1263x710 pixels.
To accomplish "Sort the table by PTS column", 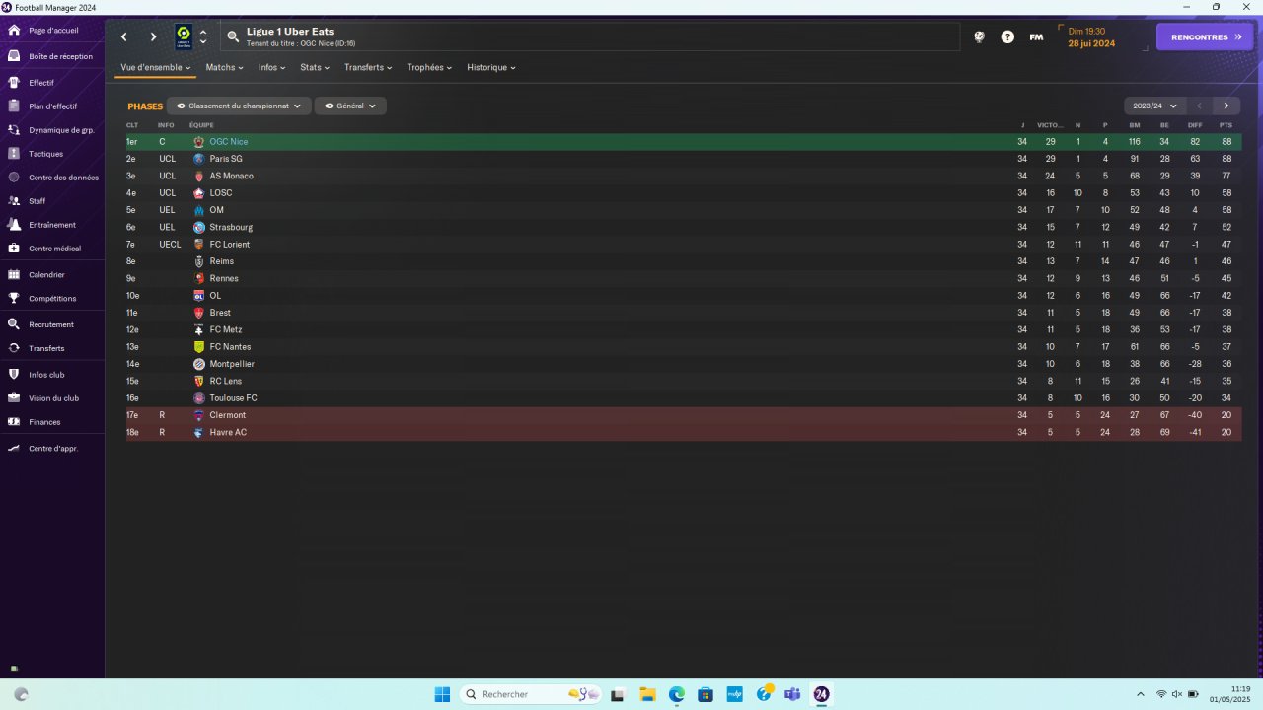I will pos(1226,125).
